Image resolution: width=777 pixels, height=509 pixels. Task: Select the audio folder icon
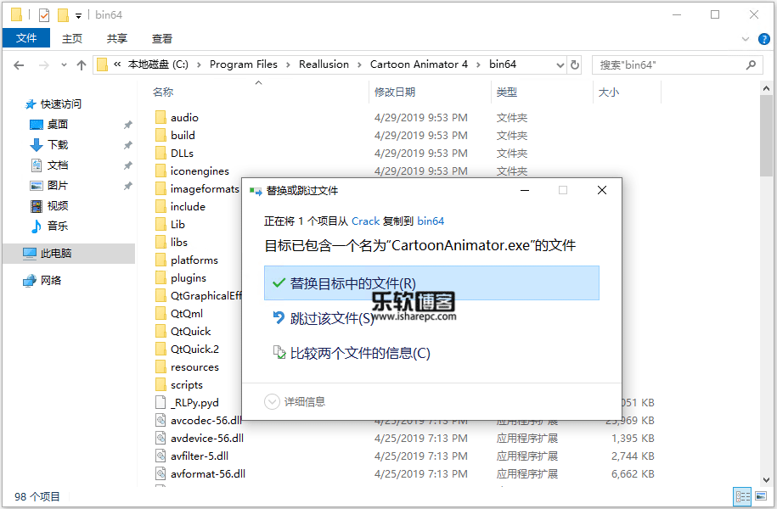click(160, 117)
